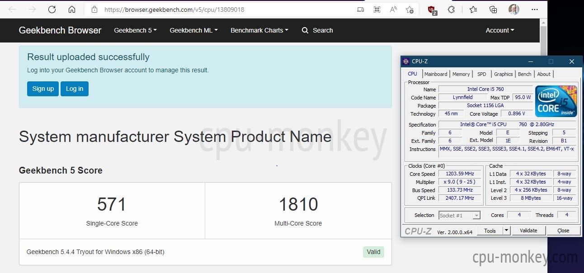This screenshot has width=584, height=273.
Task: Switch to the Bench tab
Action: pos(524,74)
